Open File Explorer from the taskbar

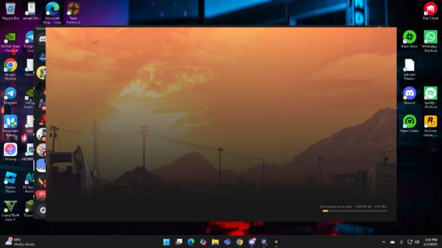[x=215, y=242]
